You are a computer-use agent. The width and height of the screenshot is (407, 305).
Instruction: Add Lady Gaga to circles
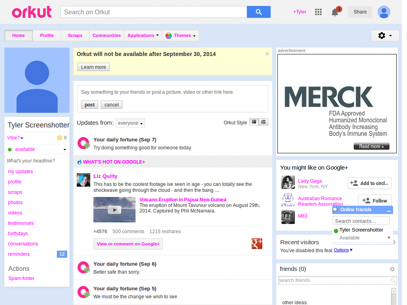tap(369, 183)
